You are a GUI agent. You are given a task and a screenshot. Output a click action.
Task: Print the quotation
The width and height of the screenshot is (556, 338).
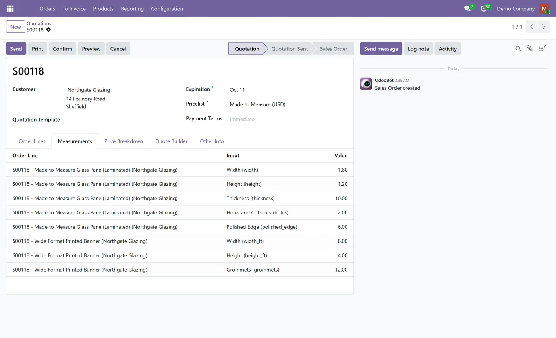pos(37,49)
